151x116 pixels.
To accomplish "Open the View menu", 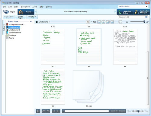I will tap(16, 7).
